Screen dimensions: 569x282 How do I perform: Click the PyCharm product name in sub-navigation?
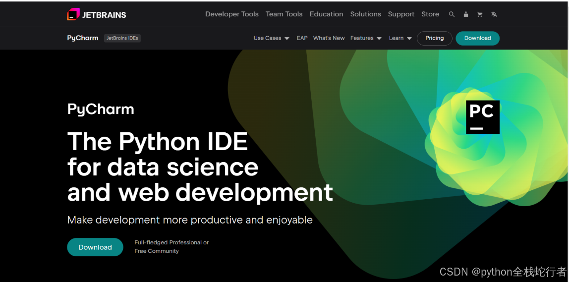click(83, 38)
